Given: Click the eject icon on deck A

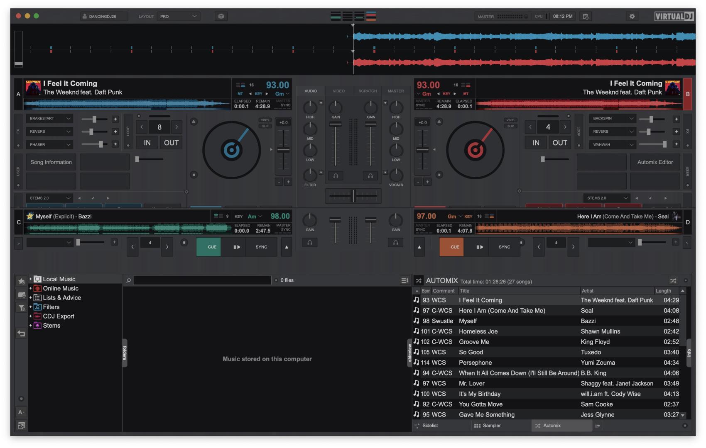Looking at the screenshot, I should pyautogui.click(x=194, y=122).
